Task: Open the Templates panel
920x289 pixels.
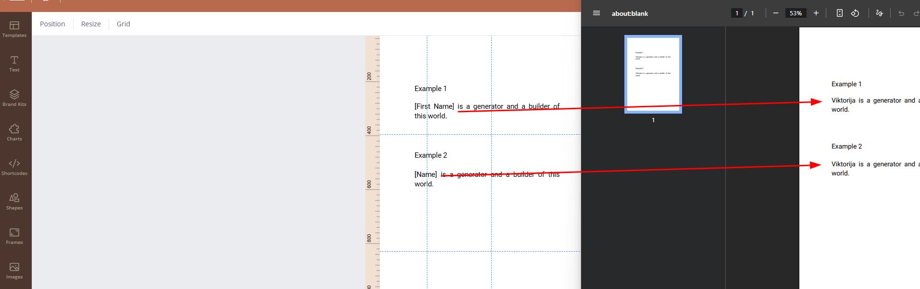Action: pyautogui.click(x=14, y=29)
